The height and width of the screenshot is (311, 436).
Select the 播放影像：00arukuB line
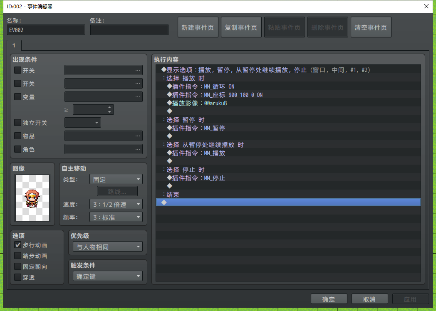pos(288,103)
